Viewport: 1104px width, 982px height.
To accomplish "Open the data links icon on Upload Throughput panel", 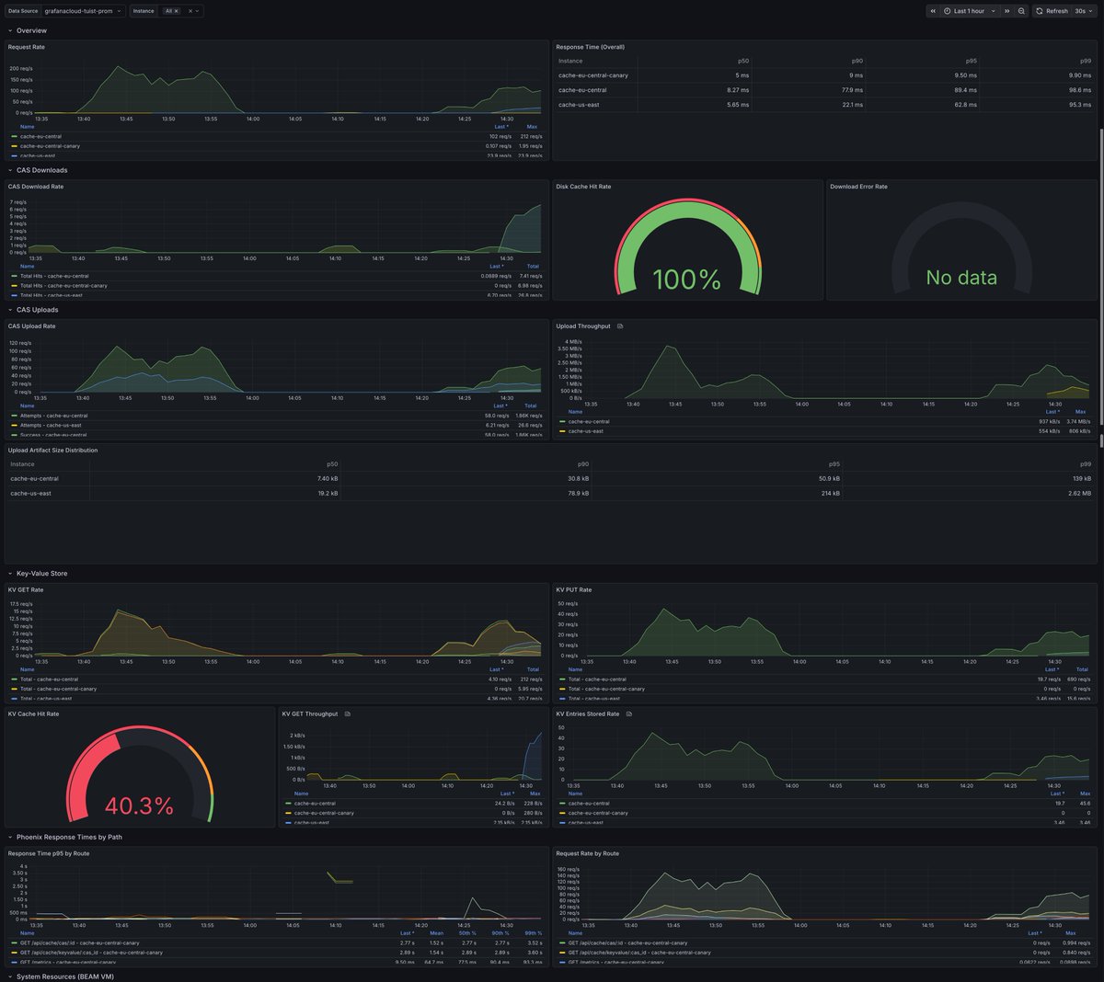I will pyautogui.click(x=621, y=325).
